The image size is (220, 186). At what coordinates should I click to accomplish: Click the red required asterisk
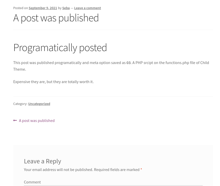[141, 169]
